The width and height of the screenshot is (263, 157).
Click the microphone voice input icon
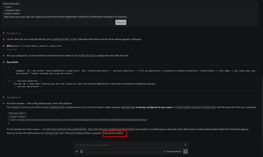tap(185, 145)
